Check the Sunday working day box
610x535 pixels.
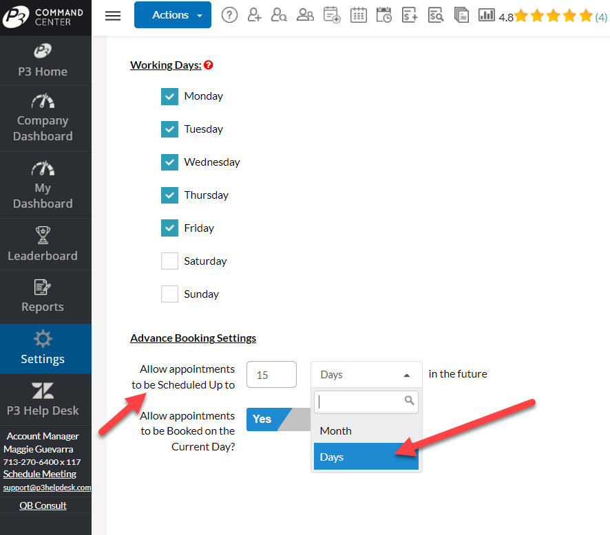[170, 294]
